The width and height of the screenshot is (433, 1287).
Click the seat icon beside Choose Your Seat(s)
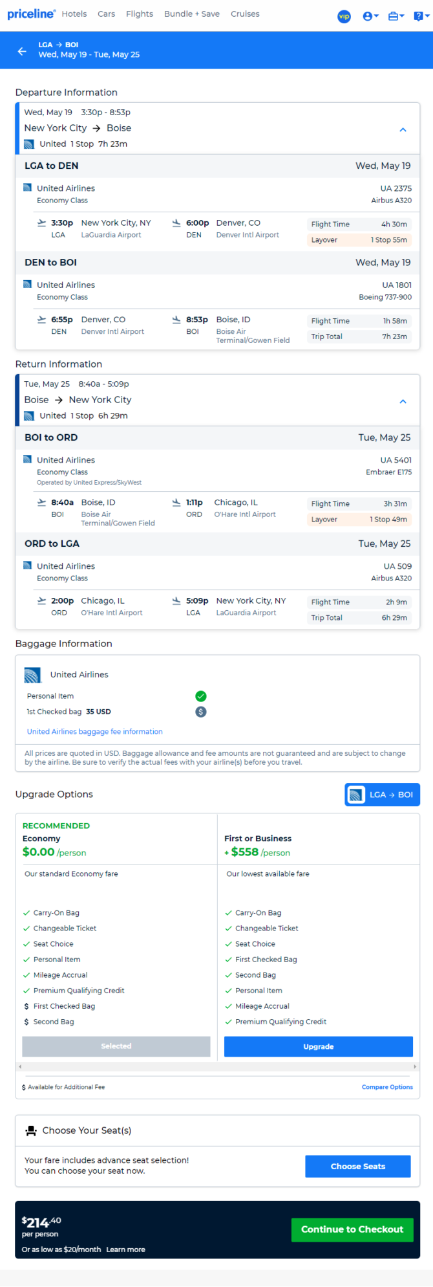tap(31, 1130)
